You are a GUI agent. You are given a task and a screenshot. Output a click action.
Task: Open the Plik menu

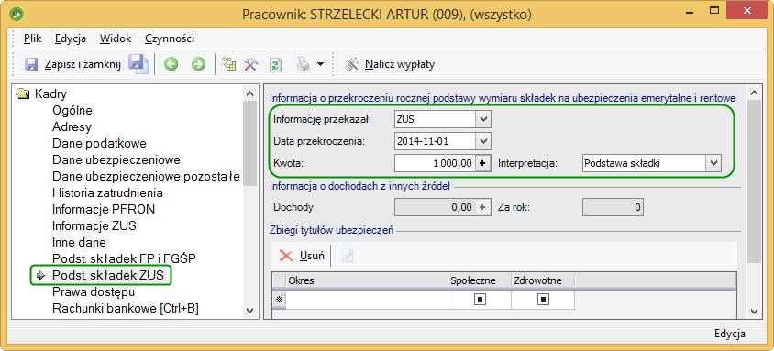33,38
